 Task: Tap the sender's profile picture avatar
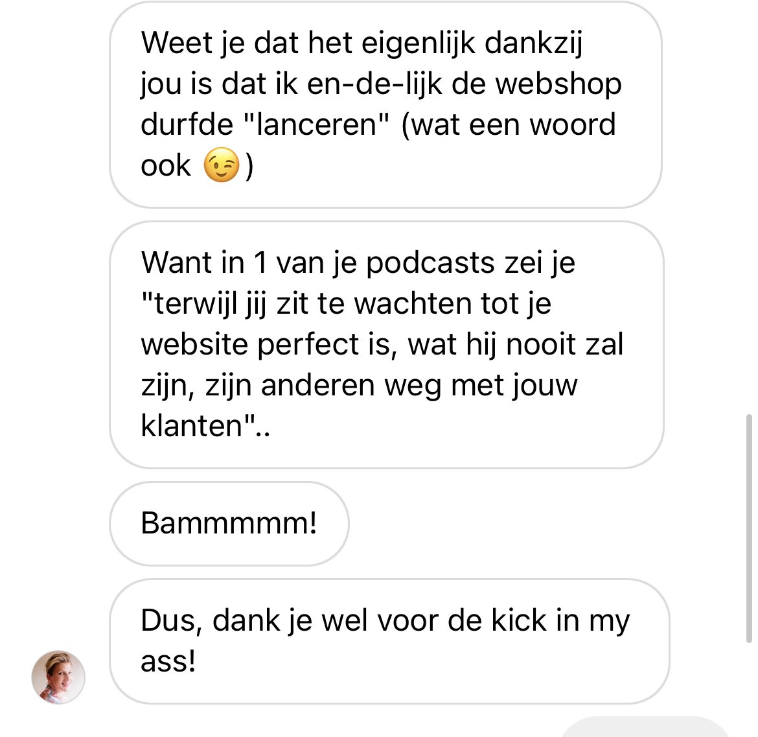(58, 677)
